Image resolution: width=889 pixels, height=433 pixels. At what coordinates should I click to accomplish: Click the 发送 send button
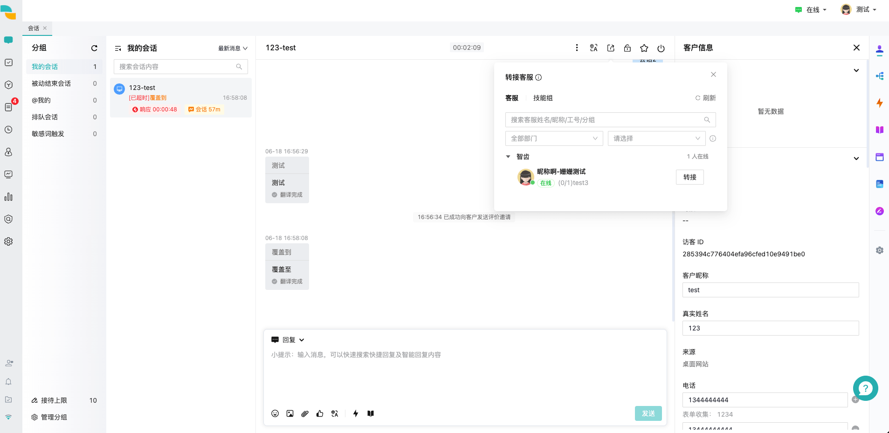pyautogui.click(x=648, y=413)
